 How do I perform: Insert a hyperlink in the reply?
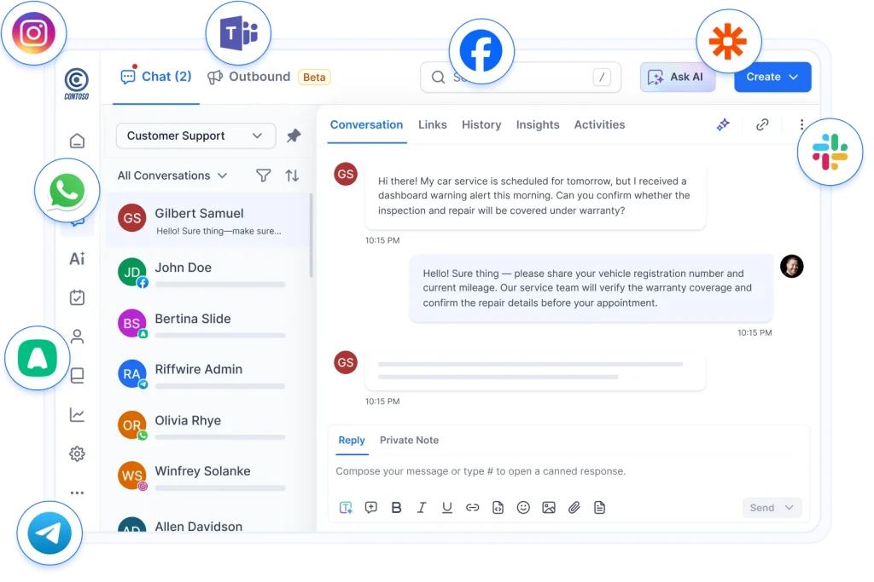(x=472, y=508)
